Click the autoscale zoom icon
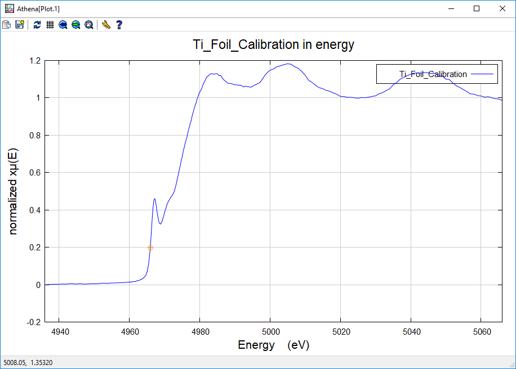Screen dimensions: 516x369 click(88, 25)
